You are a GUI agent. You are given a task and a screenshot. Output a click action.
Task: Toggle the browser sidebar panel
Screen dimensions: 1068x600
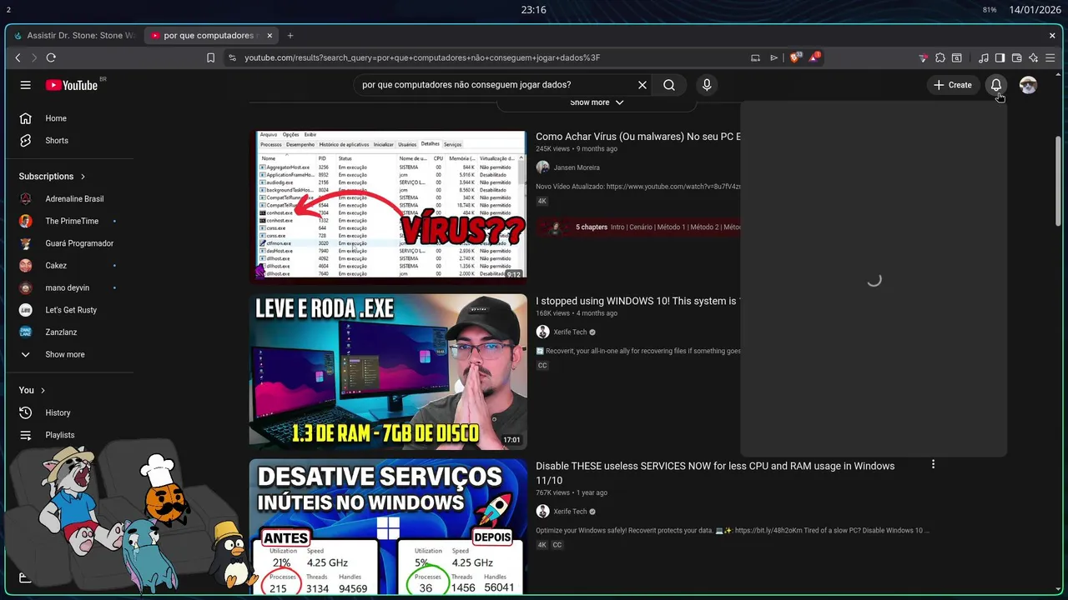pos(1000,57)
